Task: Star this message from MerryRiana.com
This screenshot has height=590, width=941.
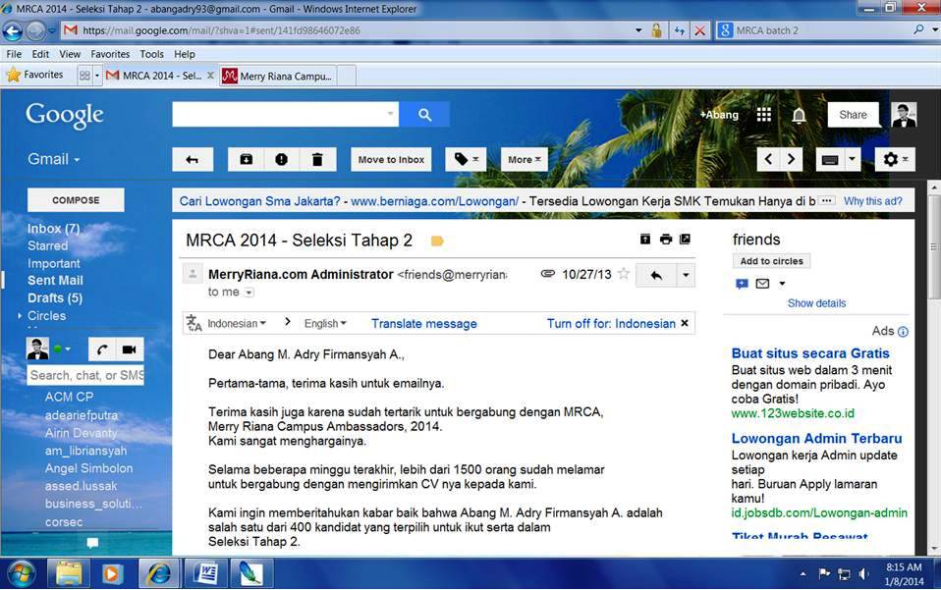Action: click(x=624, y=274)
